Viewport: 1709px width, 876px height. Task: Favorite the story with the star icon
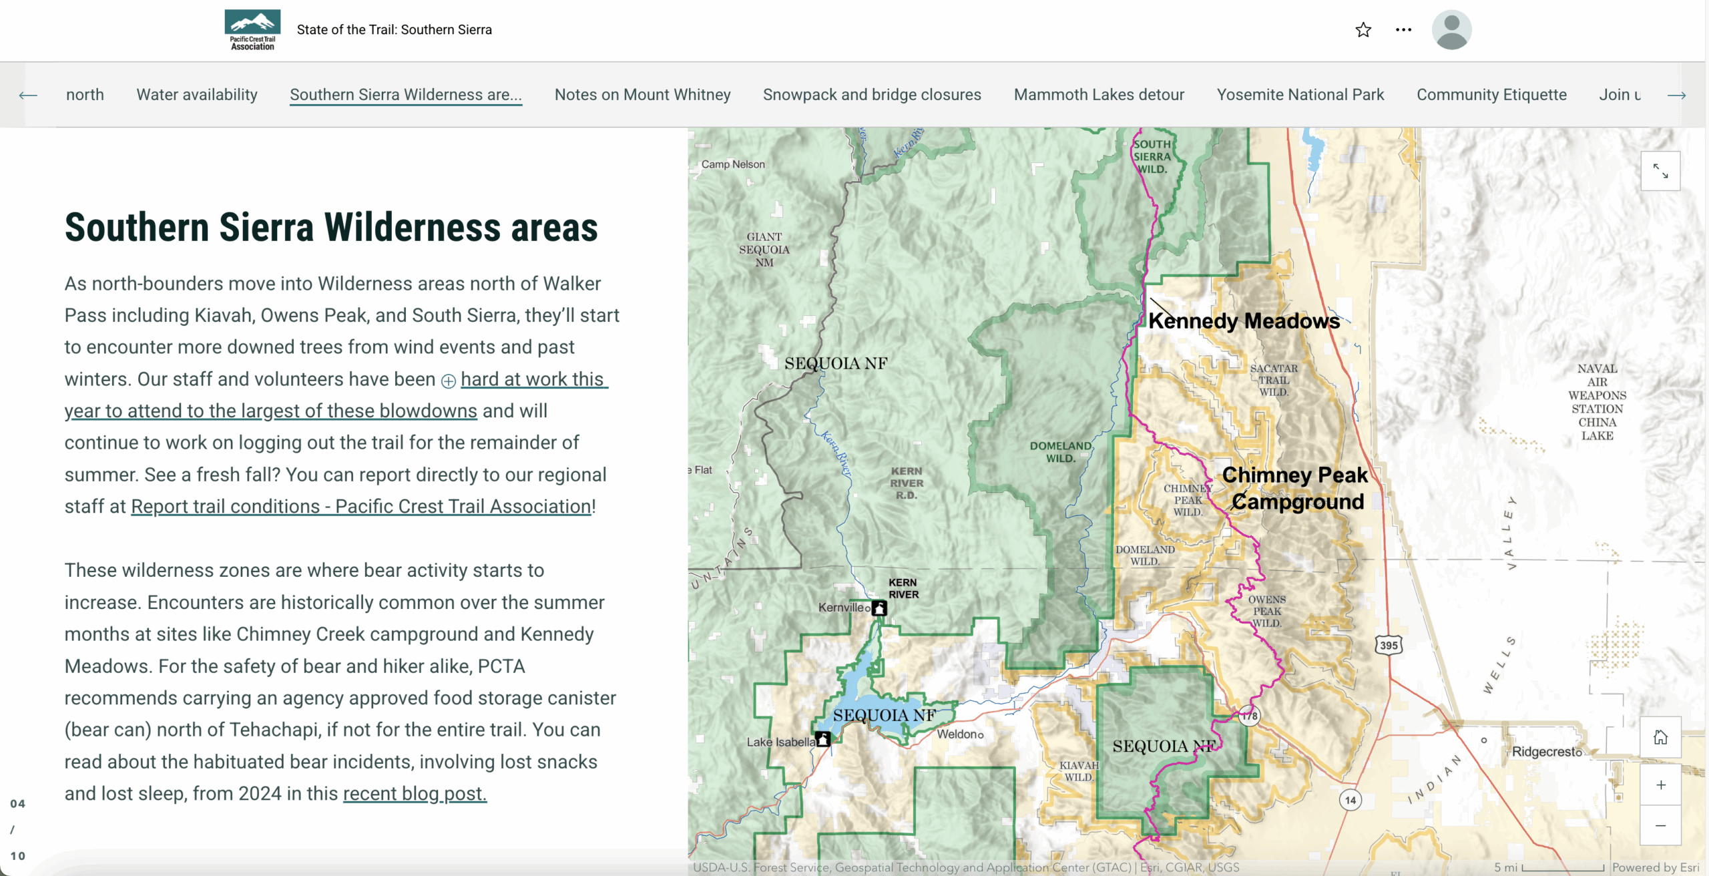click(1363, 30)
